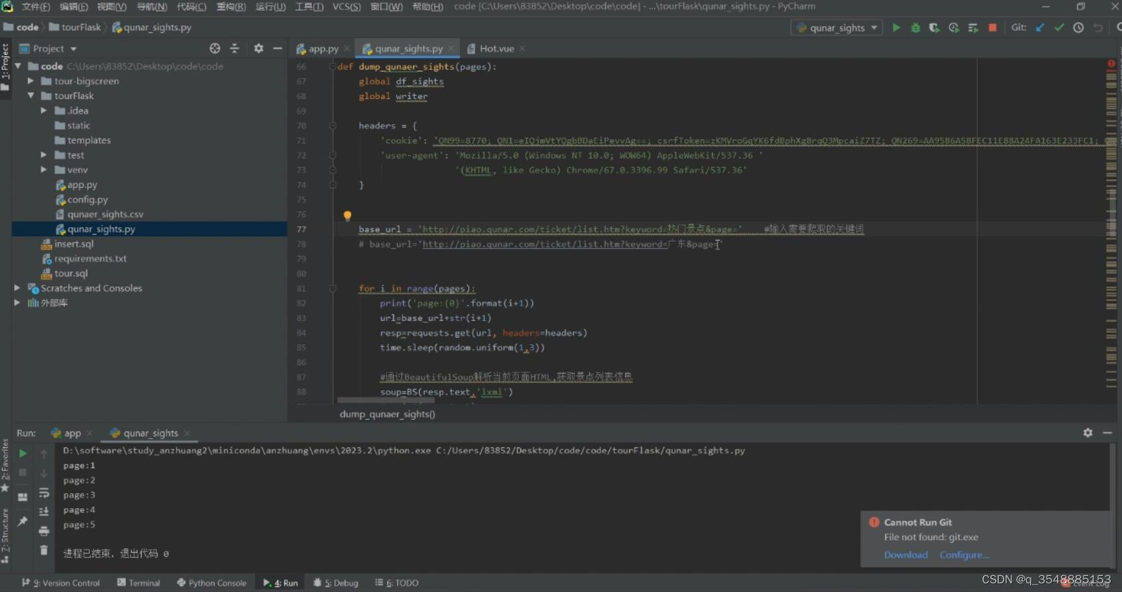Expand the tour-bigscreen folder
1122x592 pixels.
pos(31,81)
